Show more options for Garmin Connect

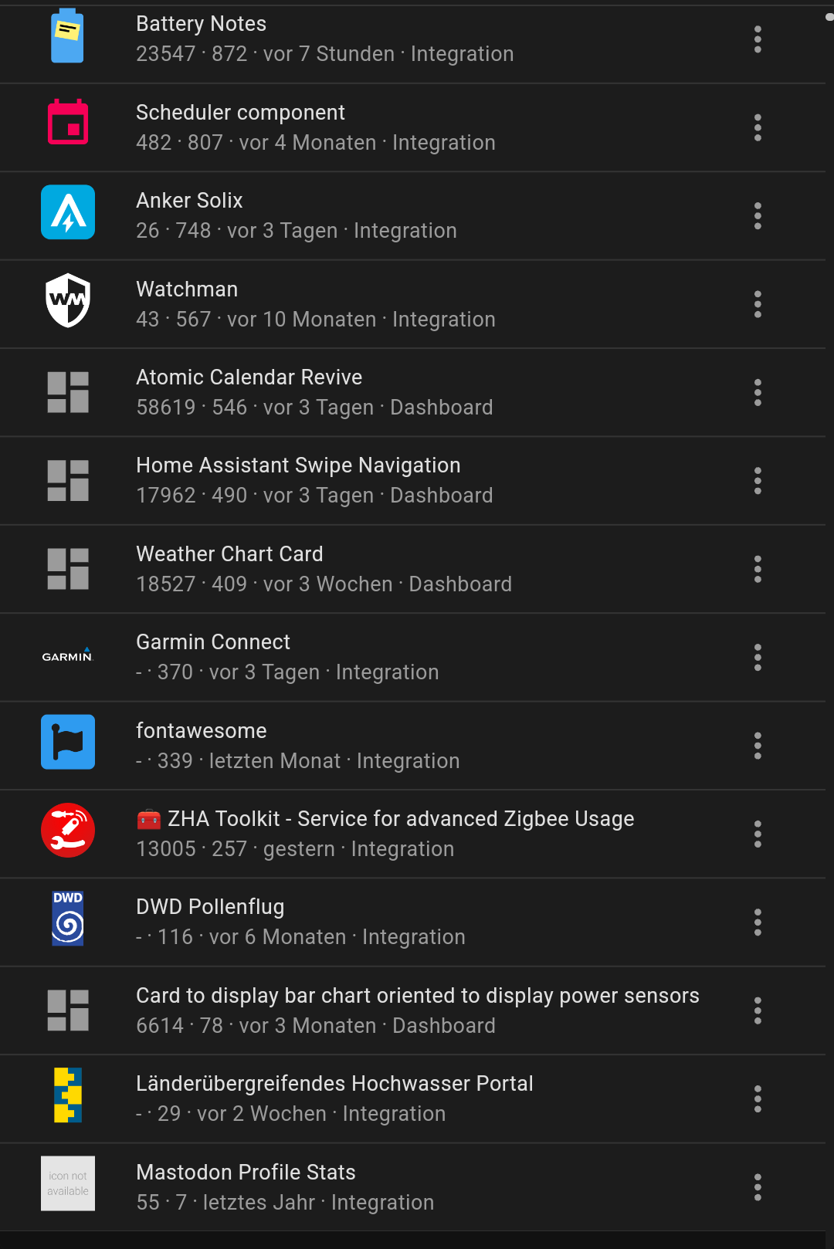coord(758,658)
